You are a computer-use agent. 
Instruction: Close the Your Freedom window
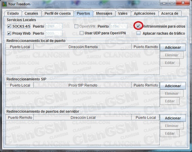click(x=183, y=3)
